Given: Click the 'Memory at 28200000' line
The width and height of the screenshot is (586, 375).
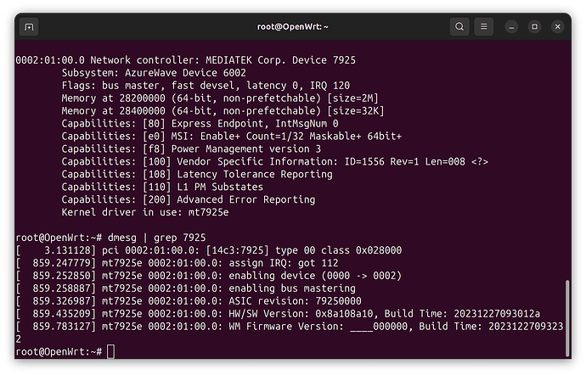Looking at the screenshot, I should 220,98.
